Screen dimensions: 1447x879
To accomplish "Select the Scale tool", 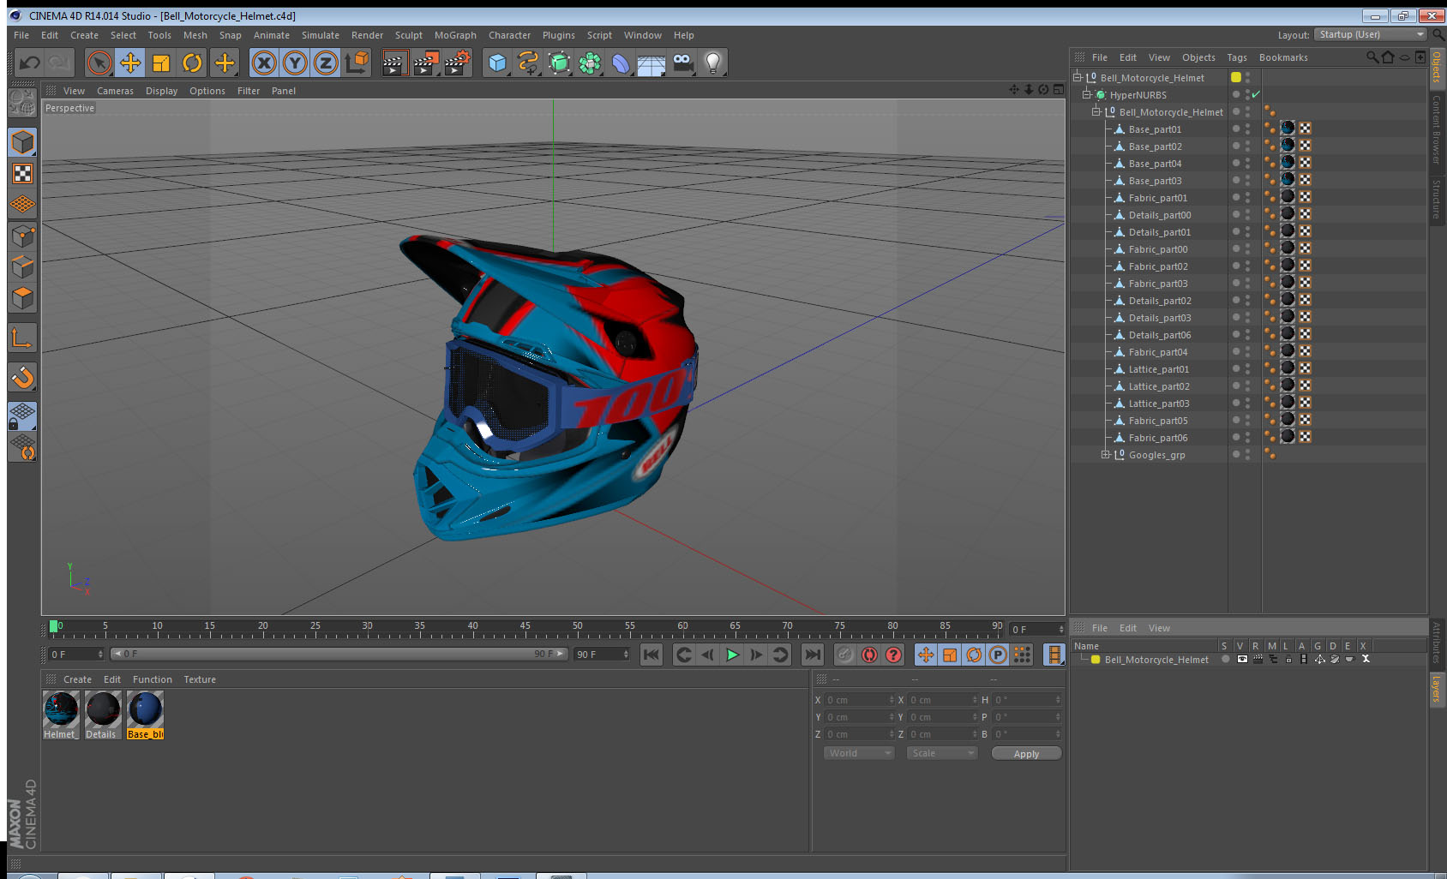I will [x=161, y=63].
